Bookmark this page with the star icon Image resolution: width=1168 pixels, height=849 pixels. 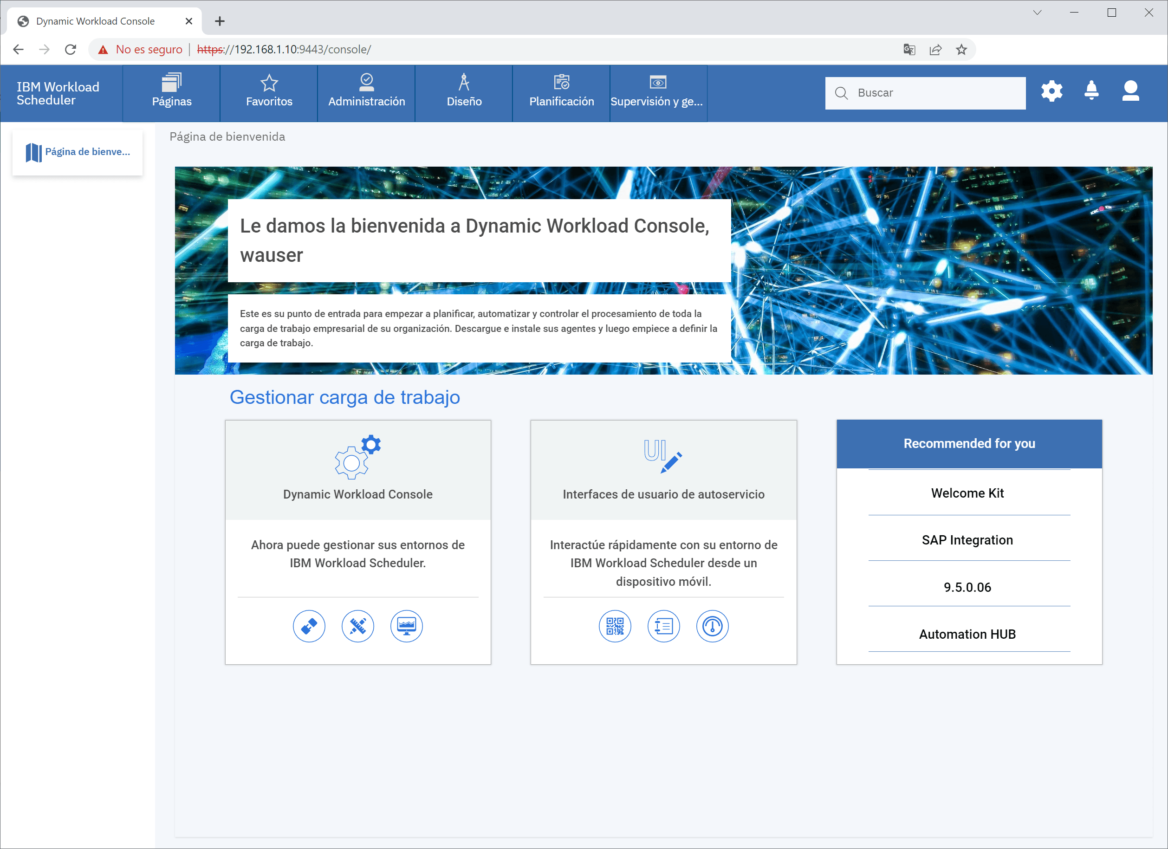coord(961,49)
